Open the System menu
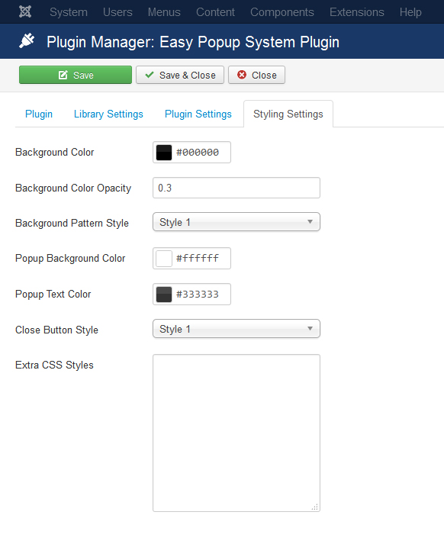 pyautogui.click(x=69, y=12)
